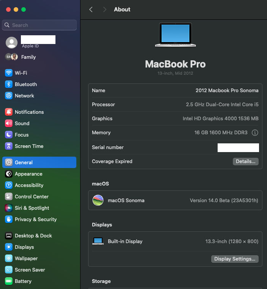The image size is (267, 289).
Task: Minimize window with yellow button
Action: (x=16, y=9)
